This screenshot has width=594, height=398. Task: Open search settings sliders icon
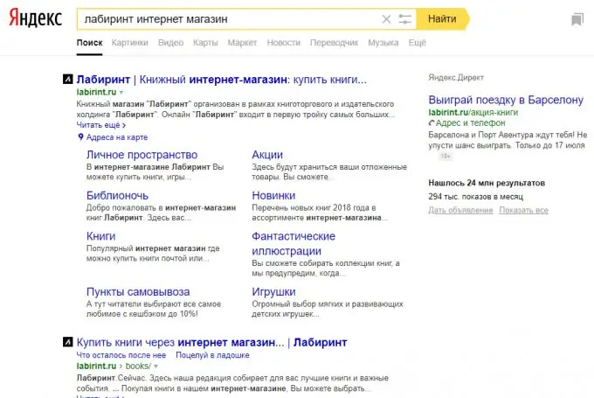[404, 19]
